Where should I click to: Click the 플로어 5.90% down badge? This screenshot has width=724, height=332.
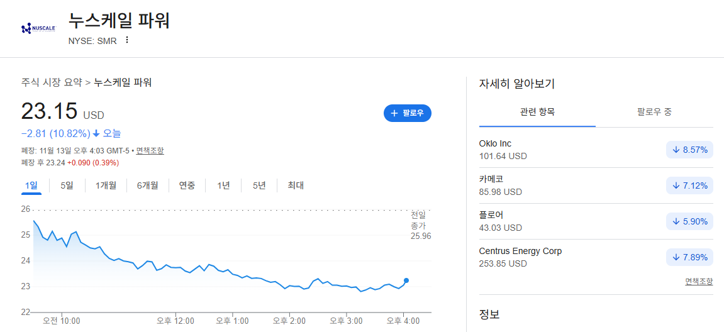689,221
